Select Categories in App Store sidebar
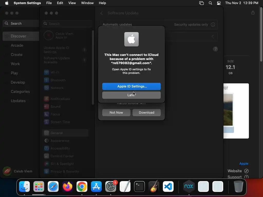Image resolution: width=263 pixels, height=197 pixels. 20,92
